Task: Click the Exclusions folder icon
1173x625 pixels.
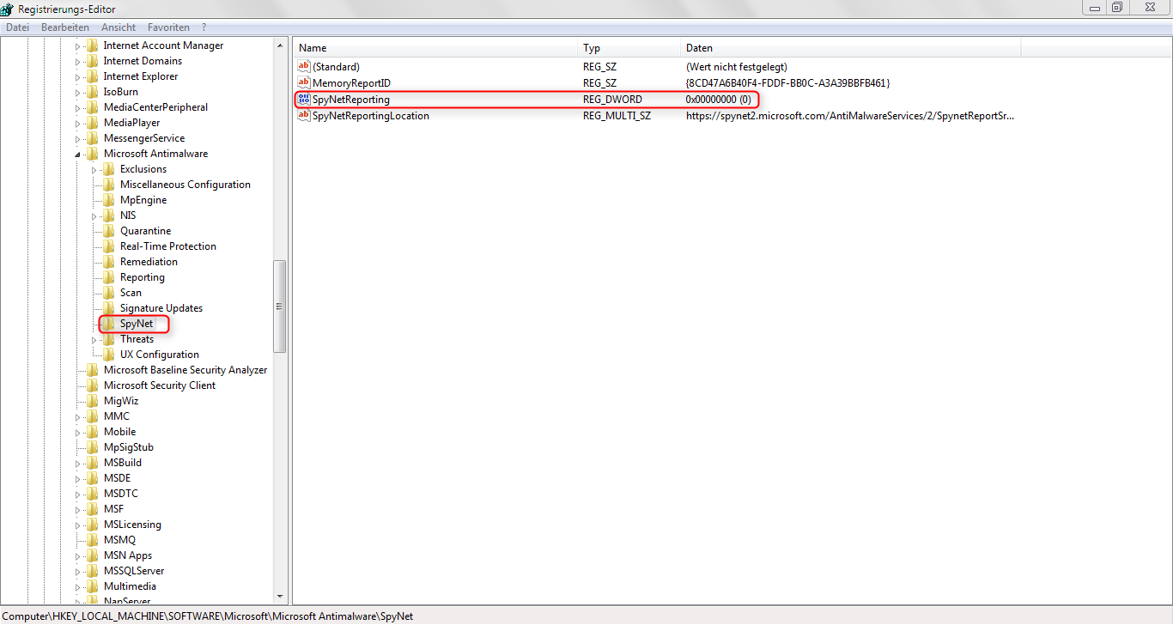Action: 110,168
